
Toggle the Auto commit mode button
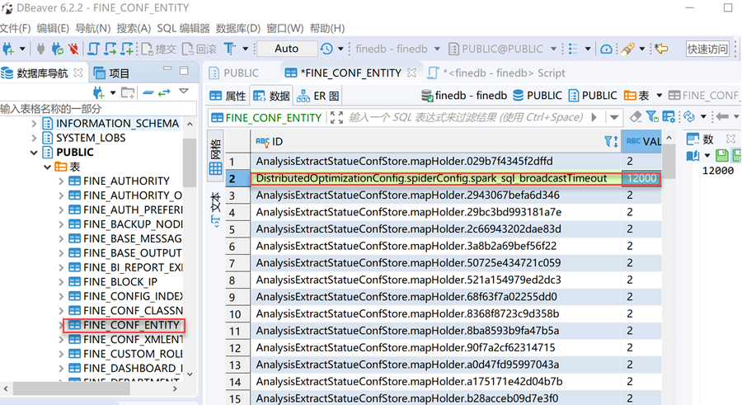click(x=287, y=49)
